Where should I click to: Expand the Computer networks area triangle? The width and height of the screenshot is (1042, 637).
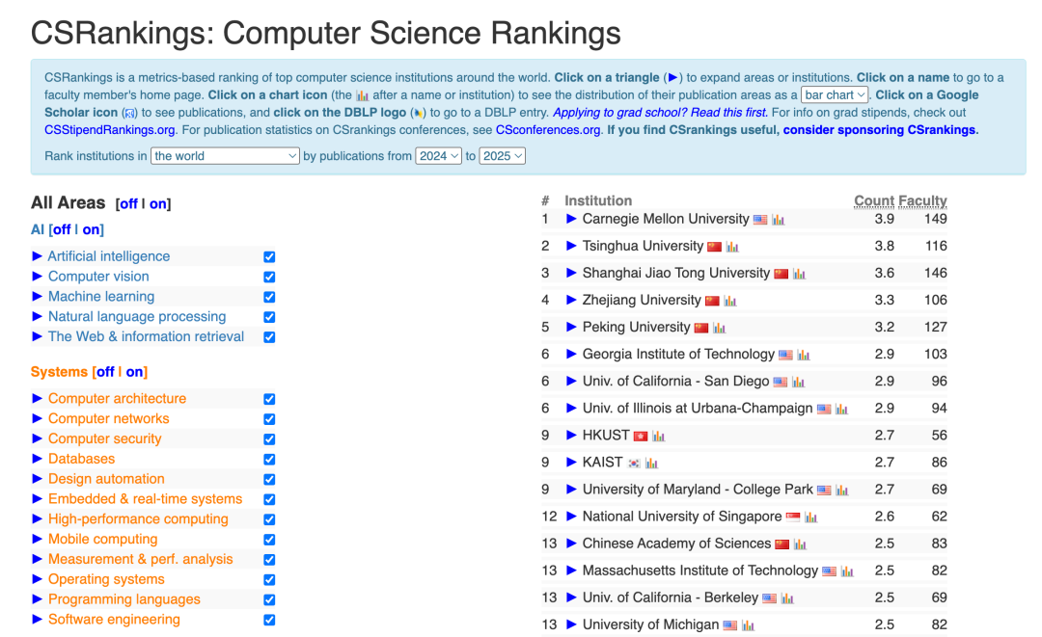pos(38,418)
